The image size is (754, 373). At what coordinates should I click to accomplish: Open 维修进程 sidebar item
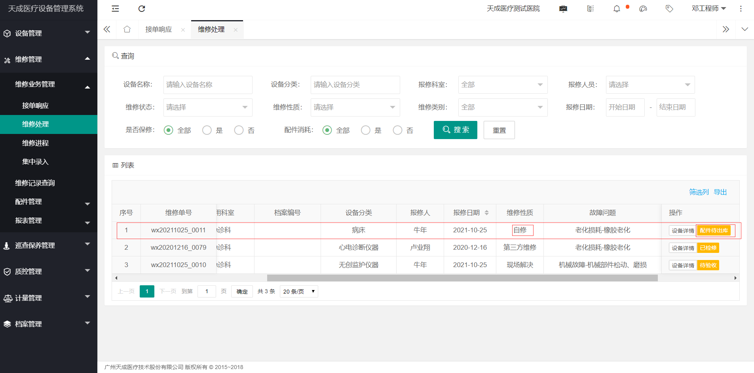pyautogui.click(x=49, y=143)
